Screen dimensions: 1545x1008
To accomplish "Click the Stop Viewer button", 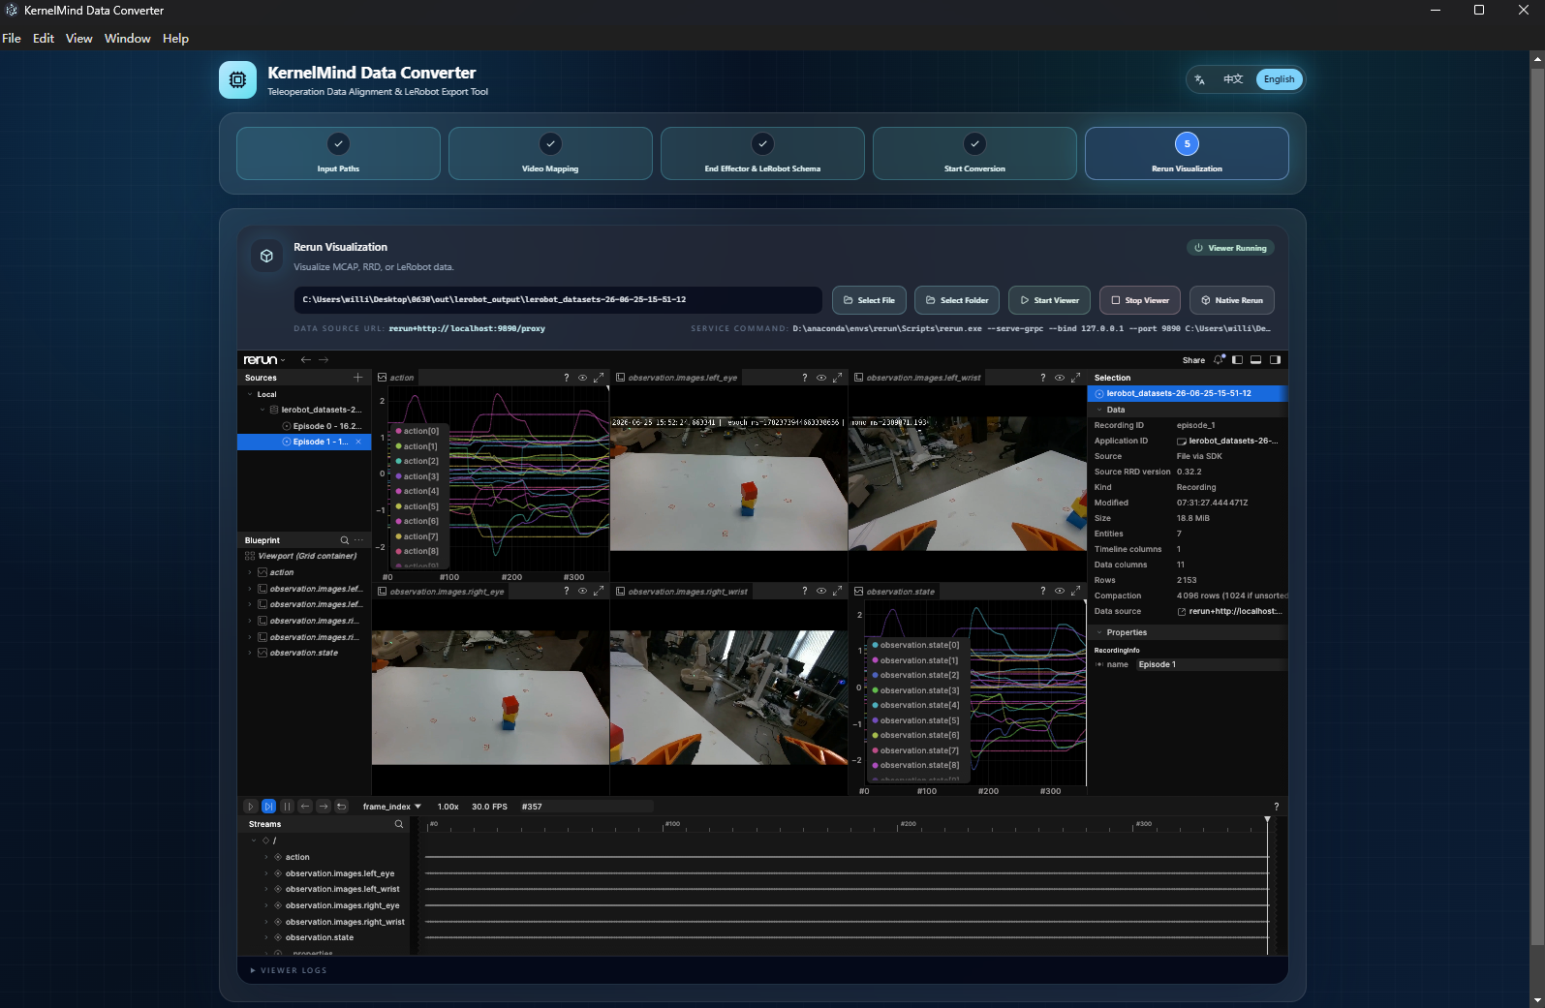I will (x=1140, y=300).
